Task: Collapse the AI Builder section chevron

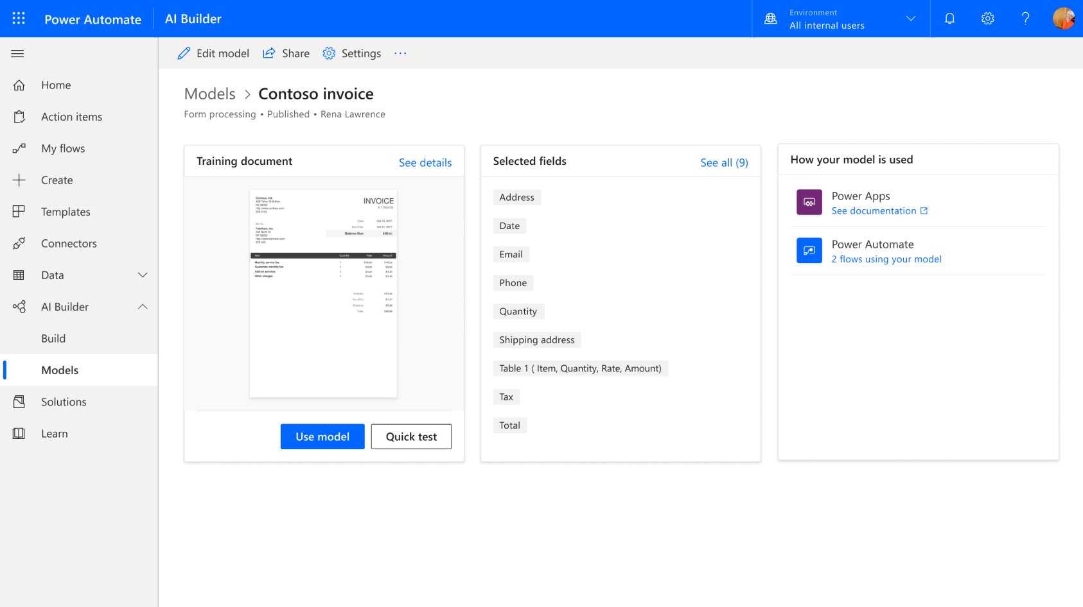Action: coord(143,307)
